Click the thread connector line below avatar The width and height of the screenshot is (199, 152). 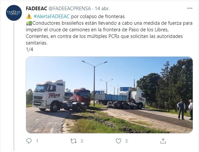click(x=14, y=86)
